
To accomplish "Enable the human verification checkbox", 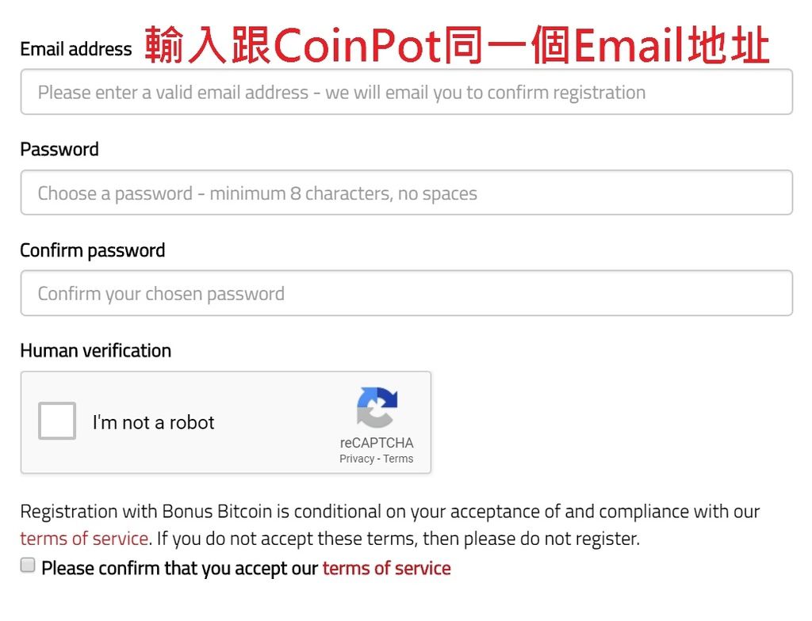I will click(56, 422).
